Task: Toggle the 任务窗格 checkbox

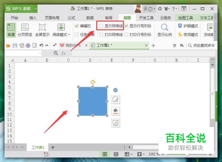Action: click(x=77, y=35)
